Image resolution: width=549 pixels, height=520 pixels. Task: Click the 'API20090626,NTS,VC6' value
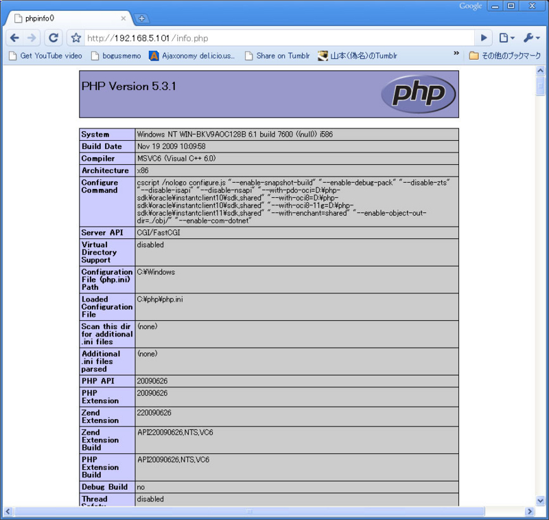(174, 460)
